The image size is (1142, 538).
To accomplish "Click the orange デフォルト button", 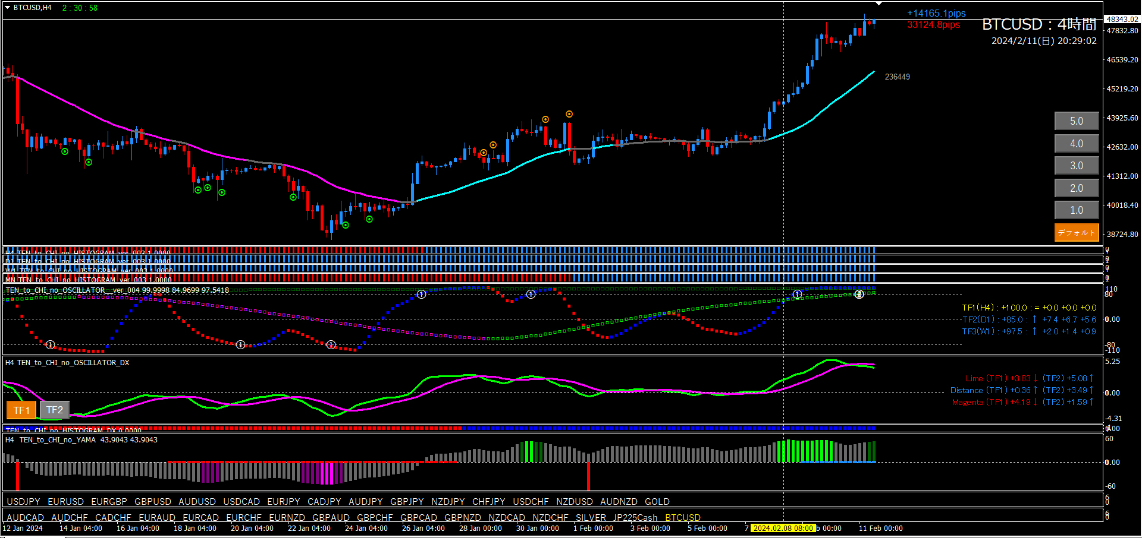I will pyautogui.click(x=1077, y=233).
